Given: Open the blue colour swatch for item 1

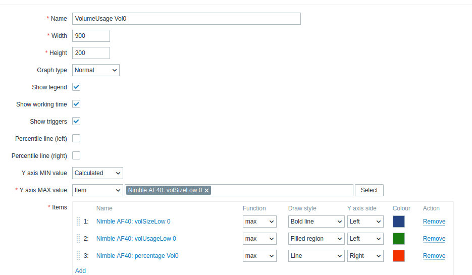Looking at the screenshot, I should tap(399, 222).
